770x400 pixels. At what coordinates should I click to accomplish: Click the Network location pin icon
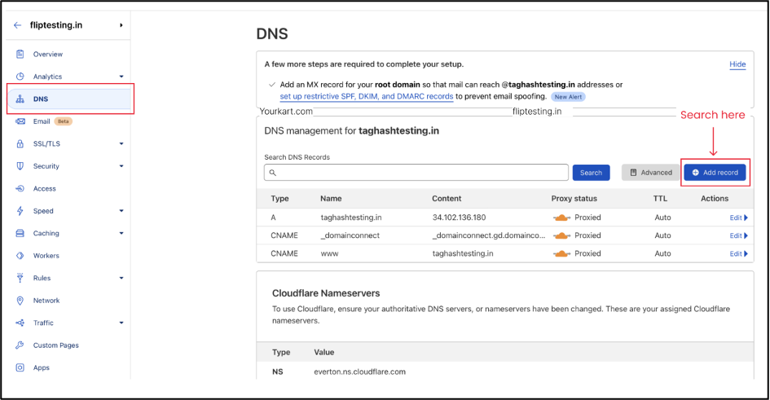pyautogui.click(x=20, y=301)
